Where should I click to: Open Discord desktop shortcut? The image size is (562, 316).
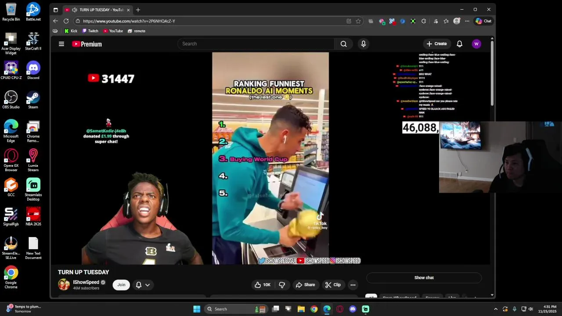pos(33,71)
